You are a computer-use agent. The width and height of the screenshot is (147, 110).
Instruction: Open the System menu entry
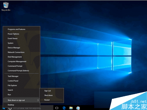pos(22,43)
